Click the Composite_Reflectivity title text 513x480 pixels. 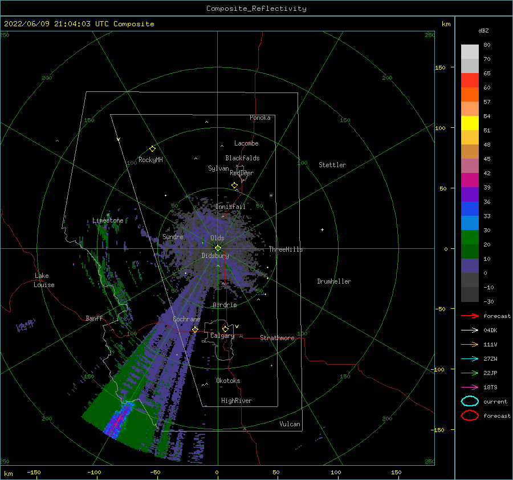(x=256, y=9)
